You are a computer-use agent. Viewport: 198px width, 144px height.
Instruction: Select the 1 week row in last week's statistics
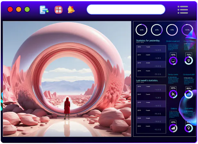151,89
